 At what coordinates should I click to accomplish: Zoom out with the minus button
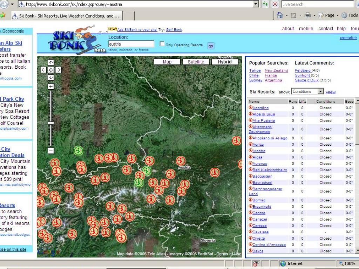pyautogui.click(x=51, y=151)
